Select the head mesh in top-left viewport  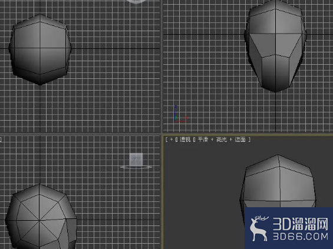pyautogui.click(x=40, y=49)
